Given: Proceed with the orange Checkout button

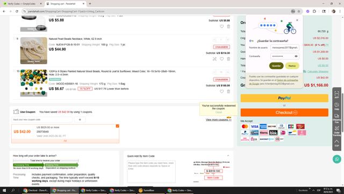Looking at the screenshot, I should pos(284,113).
